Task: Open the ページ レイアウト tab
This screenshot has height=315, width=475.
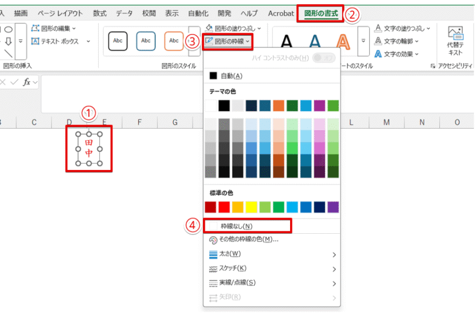Action: pyautogui.click(x=60, y=13)
